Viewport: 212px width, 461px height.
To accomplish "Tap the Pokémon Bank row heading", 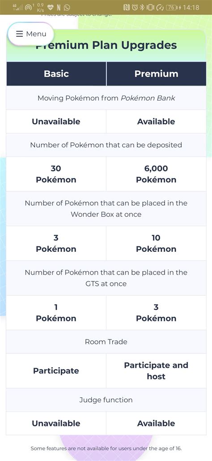I will (106, 98).
